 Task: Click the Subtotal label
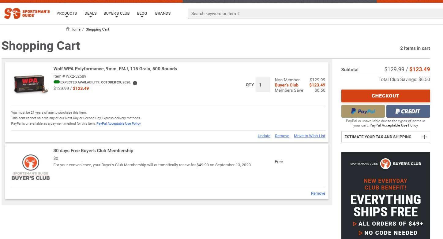click(x=350, y=70)
